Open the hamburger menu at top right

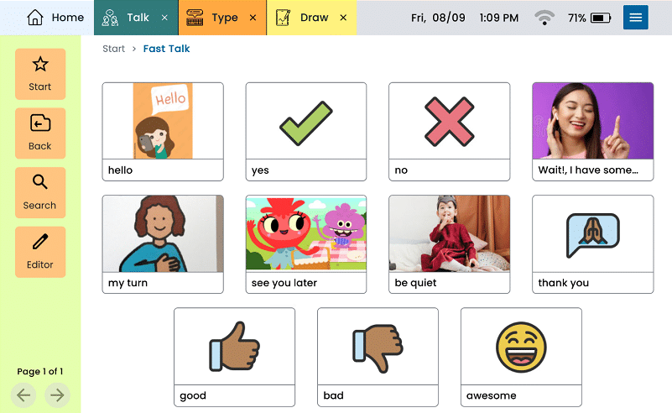tap(636, 18)
